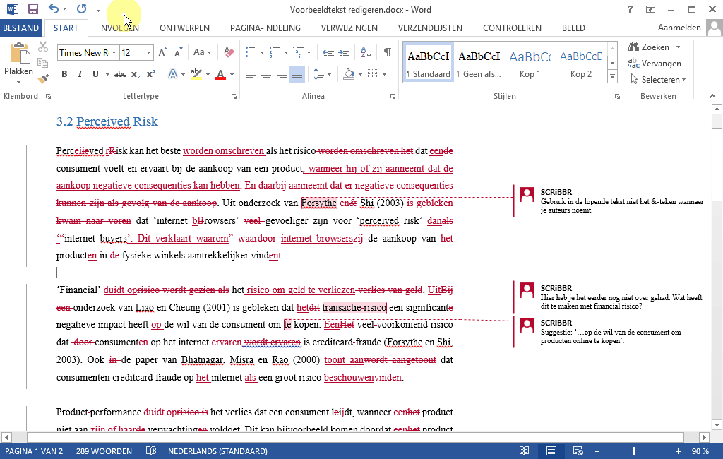Open Word Help with the question mark

pyautogui.click(x=630, y=9)
